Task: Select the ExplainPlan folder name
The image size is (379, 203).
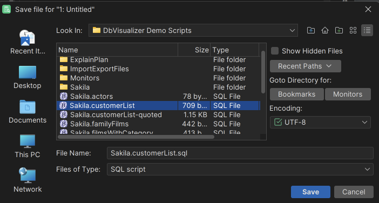Action: [x=89, y=60]
